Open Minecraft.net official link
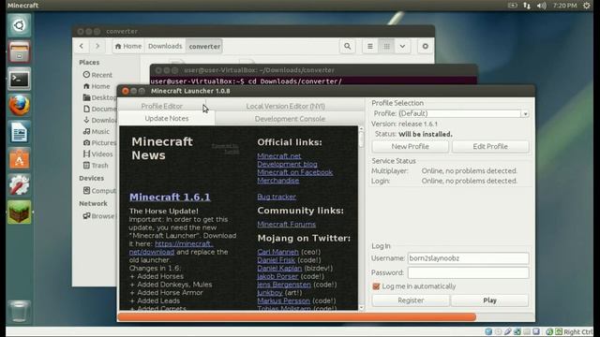Viewport: 600px width, 337px height. point(279,156)
